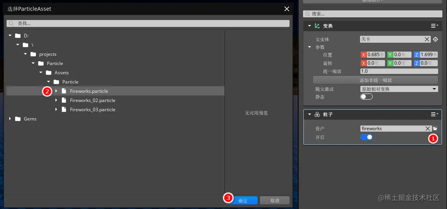Image resolution: width=447 pixels, height=209 pixels.
Task: Pick parent entity with crosshair icon
Action: tap(435, 39)
